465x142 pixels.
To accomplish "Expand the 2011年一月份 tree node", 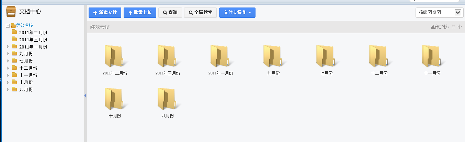I will [8, 47].
